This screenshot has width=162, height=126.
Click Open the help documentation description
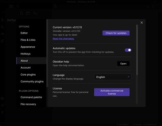(x=68, y=65)
